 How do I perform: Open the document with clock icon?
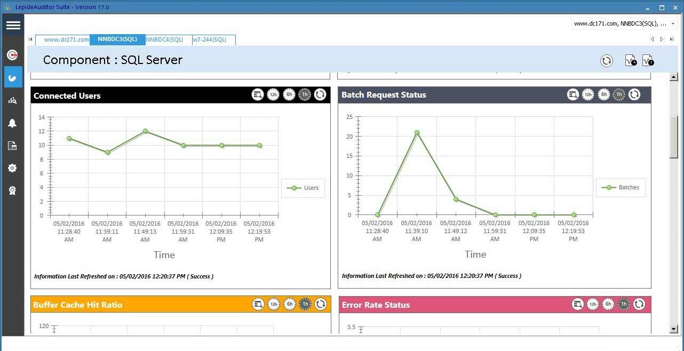631,61
